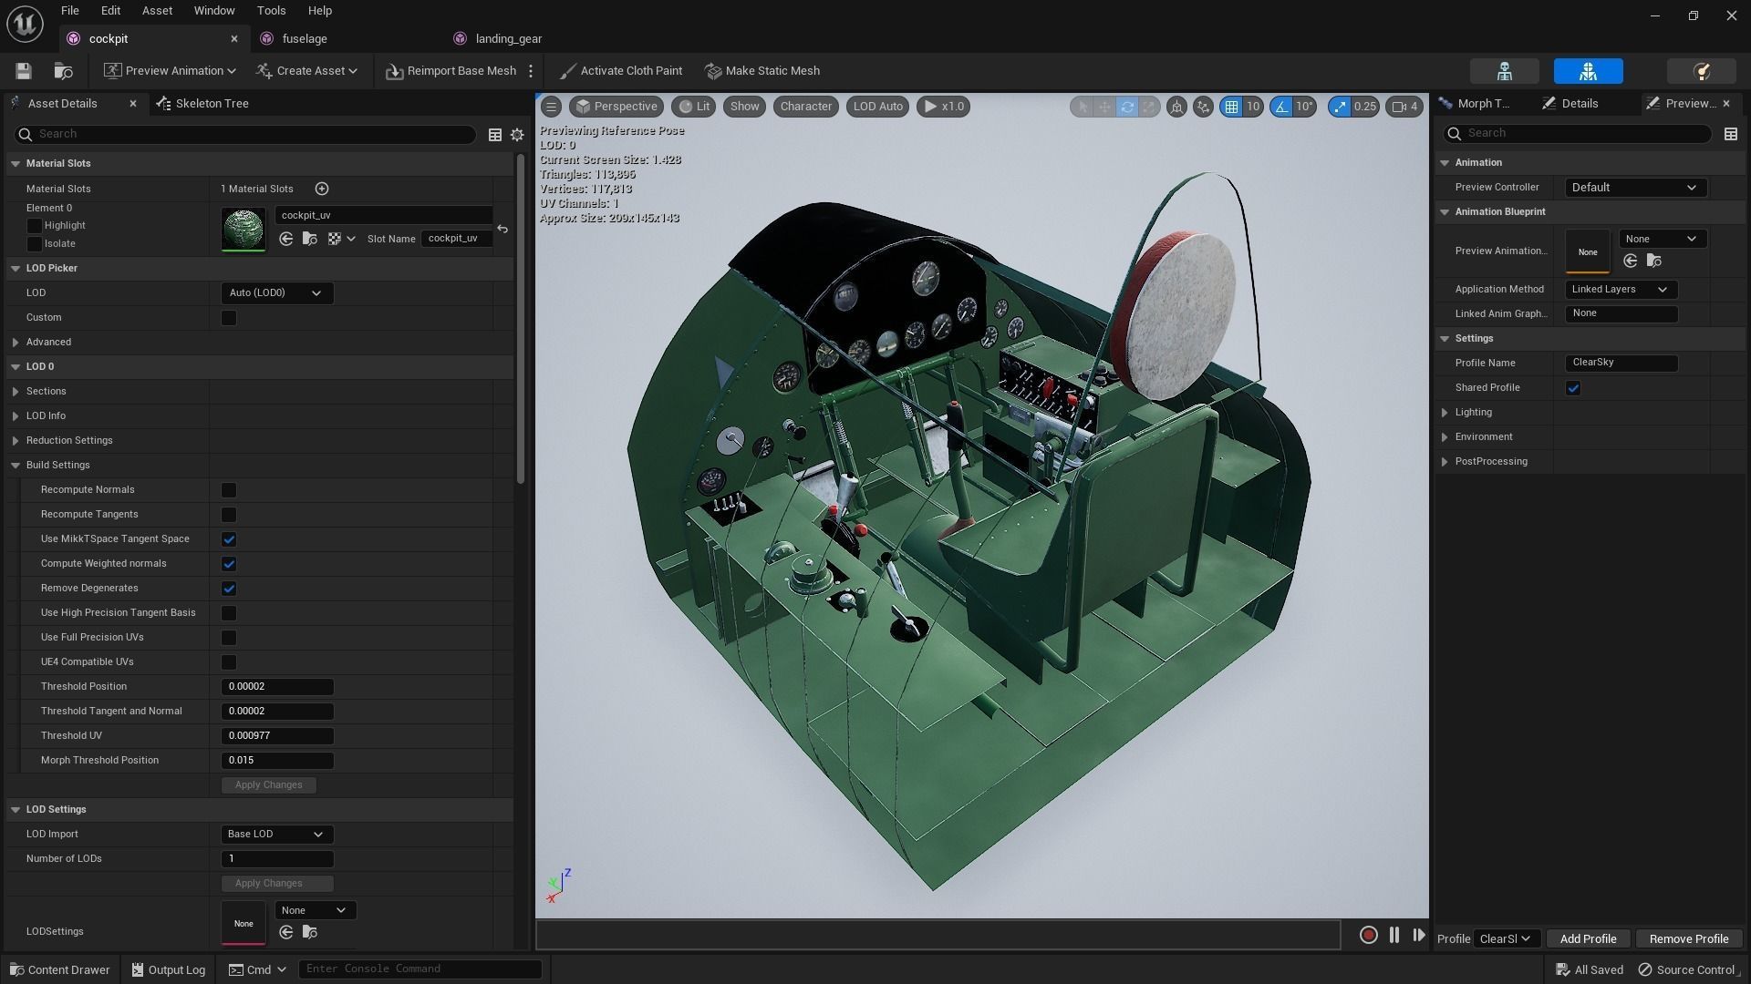Viewport: 1751px width, 984px height.
Task: Expand the Lighting settings section
Action: tap(1445, 413)
